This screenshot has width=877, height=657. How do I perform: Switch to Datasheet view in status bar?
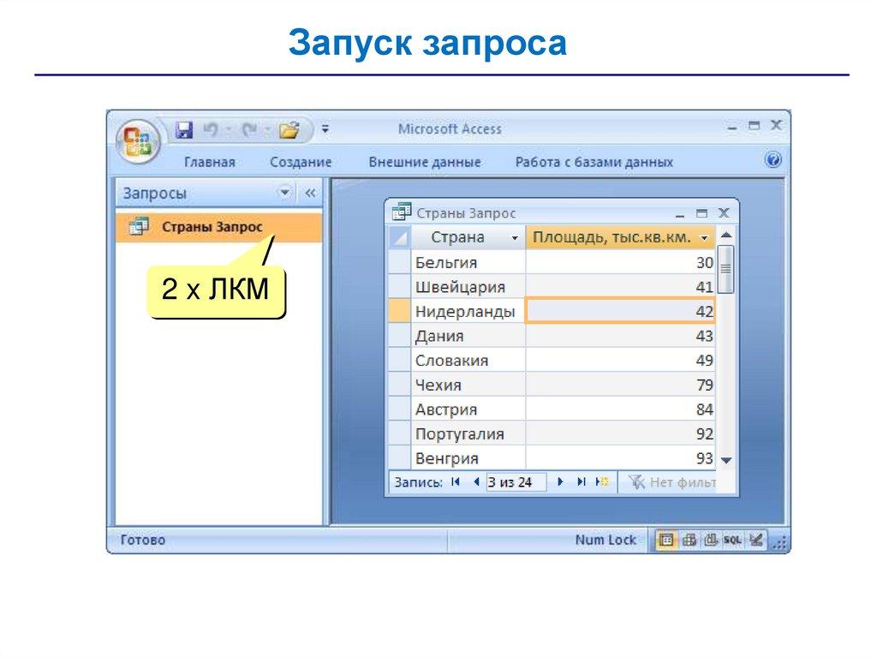coord(665,540)
